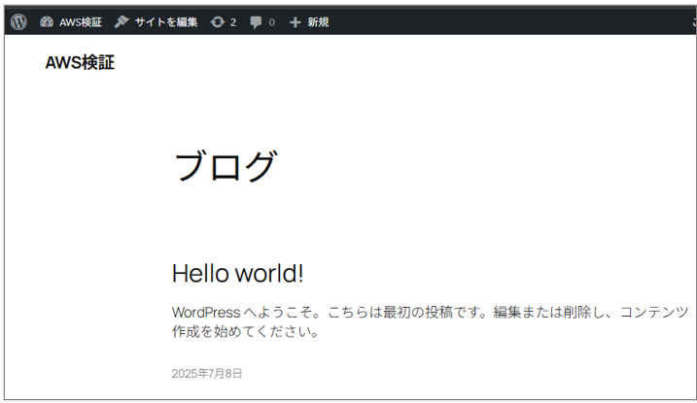
Task: Click the plus icon for new content
Action: pyautogui.click(x=296, y=22)
